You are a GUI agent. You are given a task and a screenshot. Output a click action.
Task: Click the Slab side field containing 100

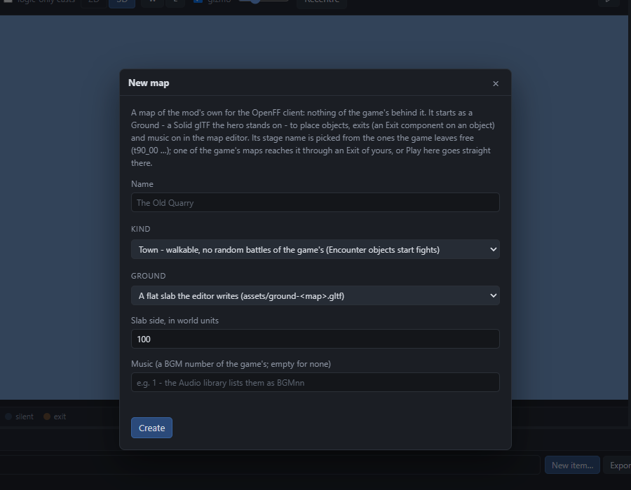click(x=315, y=339)
